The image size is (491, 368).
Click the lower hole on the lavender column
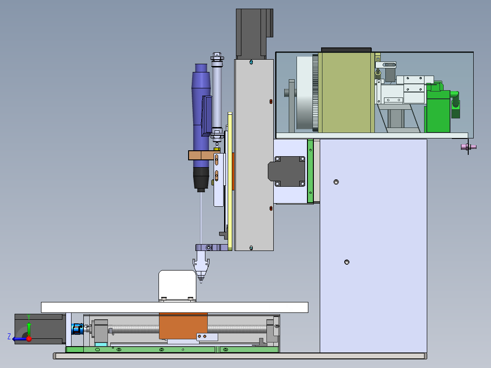[x=347, y=262]
